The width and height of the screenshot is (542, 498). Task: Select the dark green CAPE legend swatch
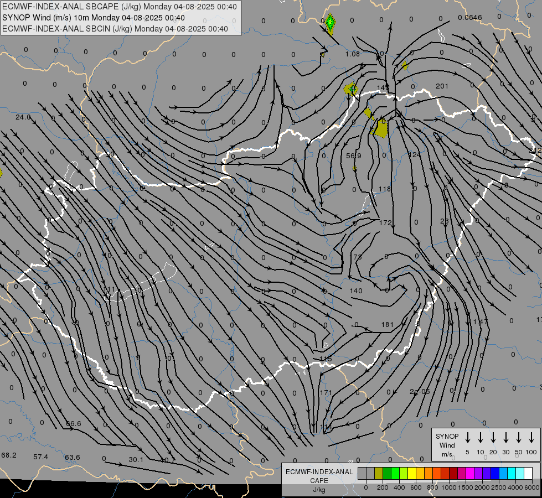tap(387, 473)
